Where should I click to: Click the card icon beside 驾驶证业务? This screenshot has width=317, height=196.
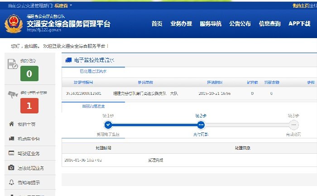tap(11, 153)
